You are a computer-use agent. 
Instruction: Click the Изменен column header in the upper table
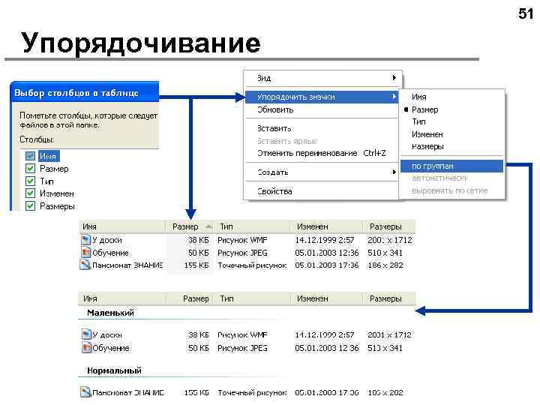[326, 226]
